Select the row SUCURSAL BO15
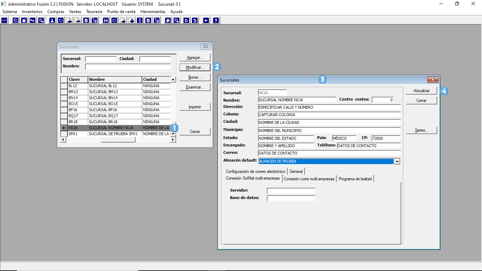This screenshot has height=271, width=482. coord(115,104)
